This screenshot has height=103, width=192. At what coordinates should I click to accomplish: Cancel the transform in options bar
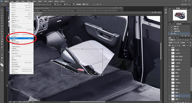(98, 5)
